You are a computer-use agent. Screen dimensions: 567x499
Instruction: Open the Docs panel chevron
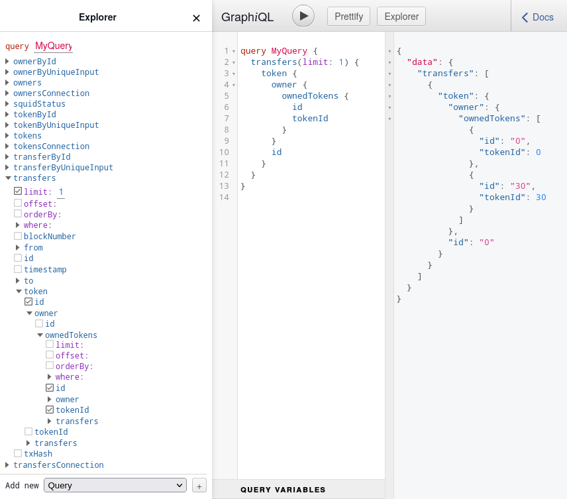(525, 17)
